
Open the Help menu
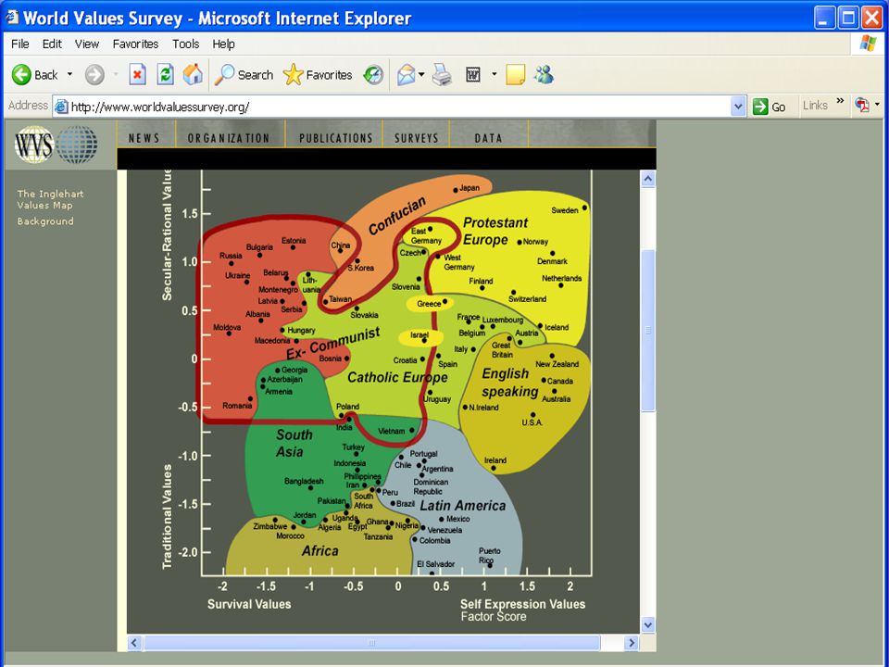tap(223, 44)
